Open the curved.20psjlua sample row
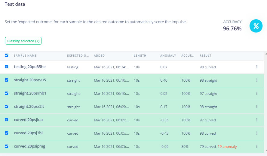 pyautogui.click(x=28, y=120)
